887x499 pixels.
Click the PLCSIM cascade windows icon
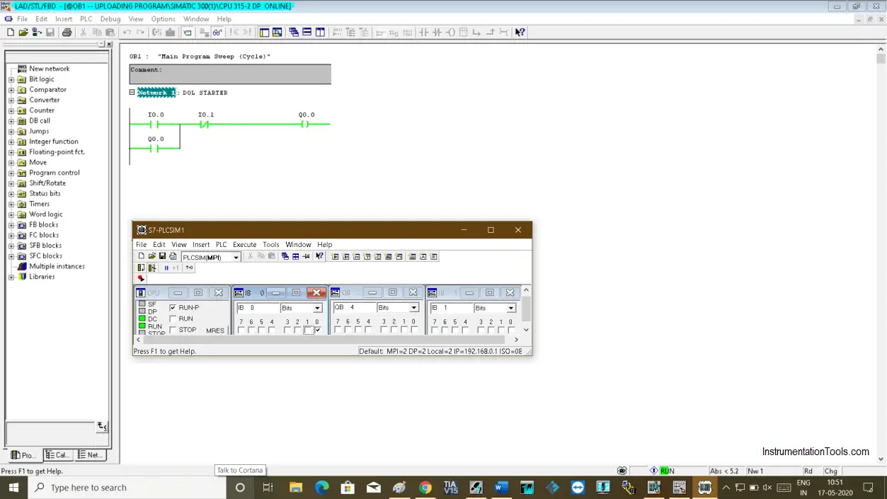tap(285, 256)
